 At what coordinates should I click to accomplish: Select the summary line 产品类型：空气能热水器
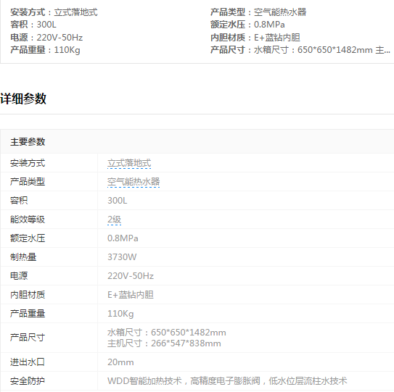tap(258, 12)
